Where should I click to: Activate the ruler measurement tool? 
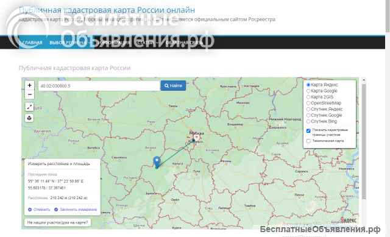(29, 107)
